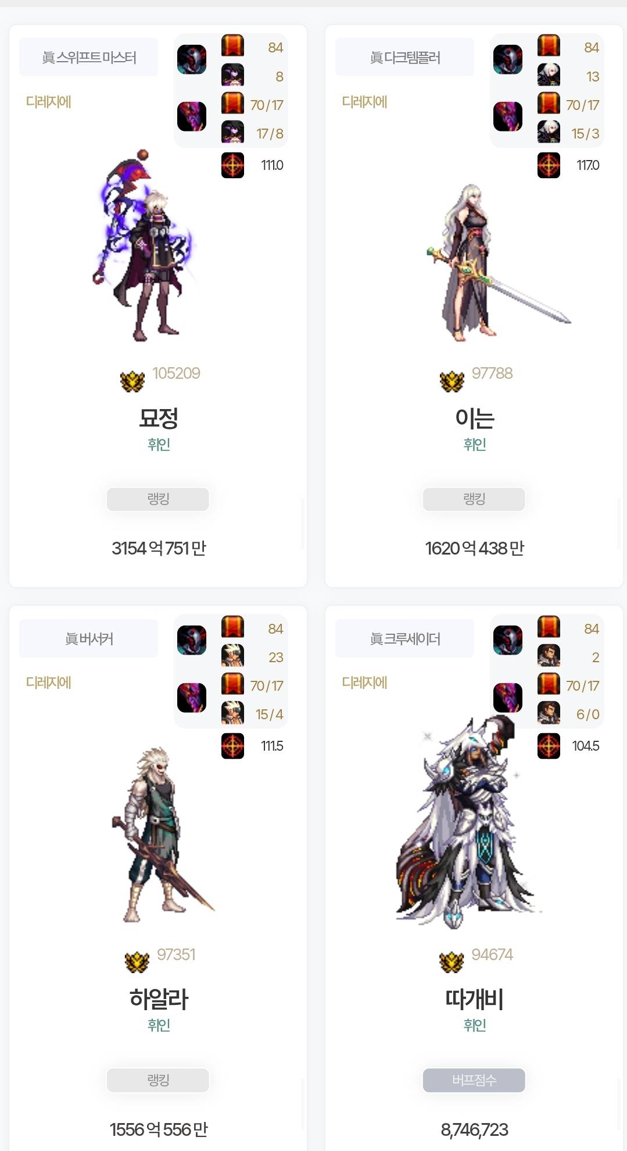
Task: Select the 眞 크루세이더 class label
Action: point(405,638)
